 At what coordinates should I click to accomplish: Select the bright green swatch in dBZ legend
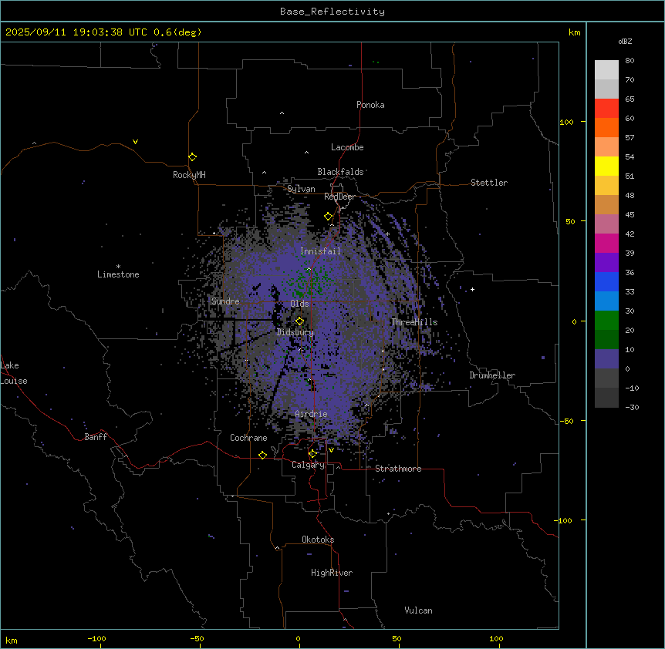click(606, 321)
